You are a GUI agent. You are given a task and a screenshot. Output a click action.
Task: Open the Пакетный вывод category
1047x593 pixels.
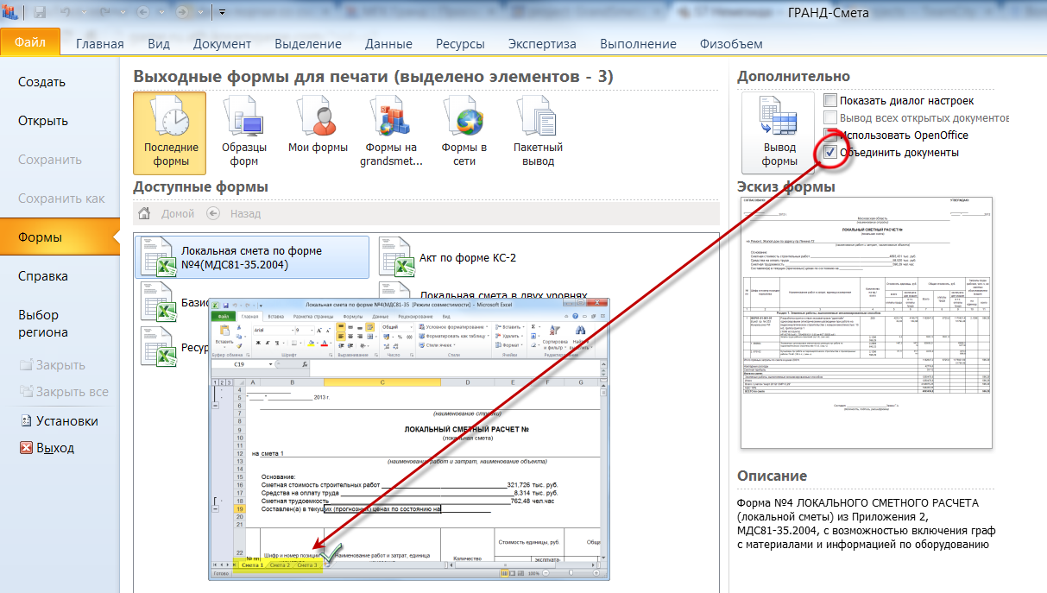pos(538,132)
